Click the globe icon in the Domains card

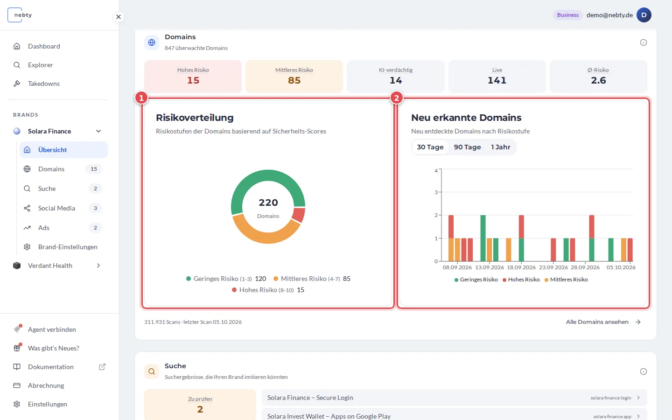tap(152, 42)
